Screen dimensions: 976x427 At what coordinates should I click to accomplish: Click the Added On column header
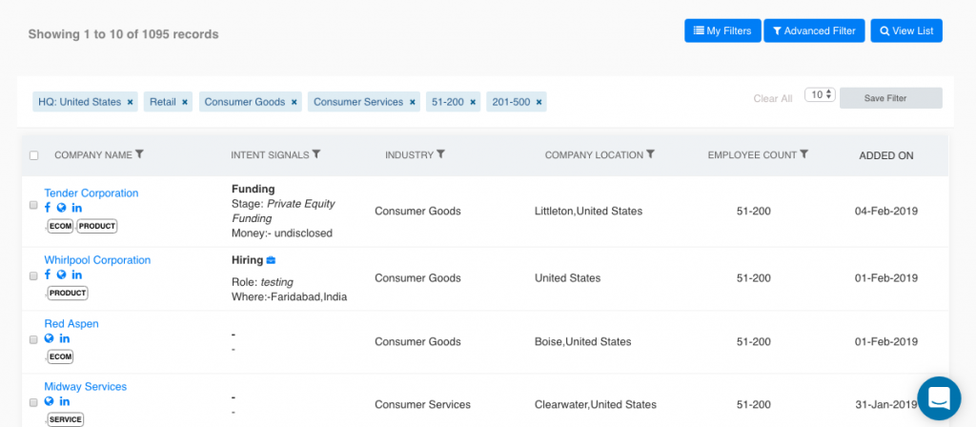886,155
